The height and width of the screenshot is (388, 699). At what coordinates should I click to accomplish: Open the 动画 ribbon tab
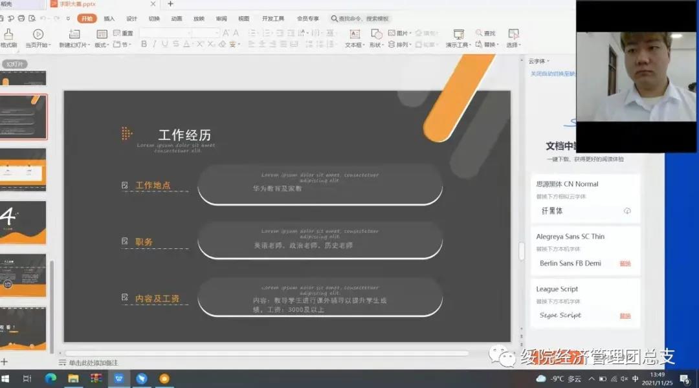pyautogui.click(x=176, y=19)
